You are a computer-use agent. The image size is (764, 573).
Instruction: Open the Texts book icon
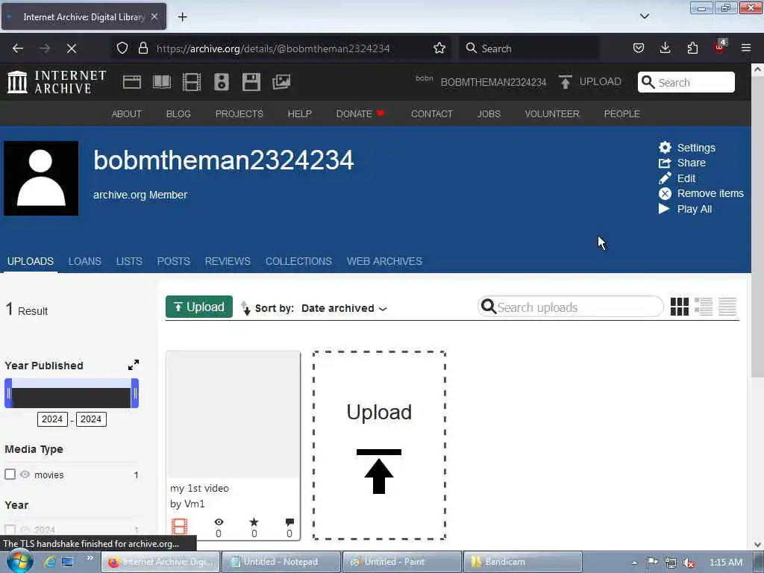pos(162,82)
